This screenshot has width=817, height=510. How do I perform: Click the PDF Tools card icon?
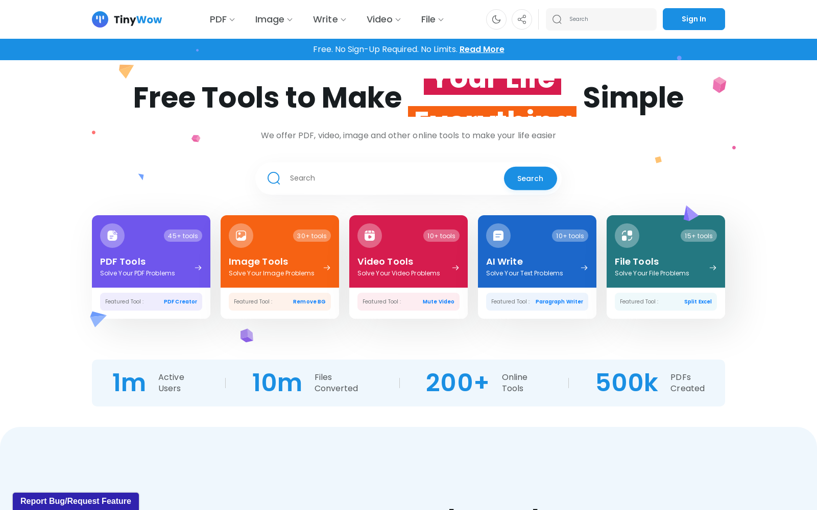[x=112, y=236]
